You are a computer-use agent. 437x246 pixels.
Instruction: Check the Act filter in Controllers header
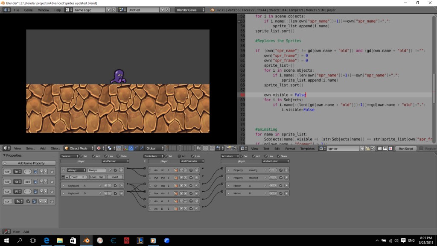179,156
